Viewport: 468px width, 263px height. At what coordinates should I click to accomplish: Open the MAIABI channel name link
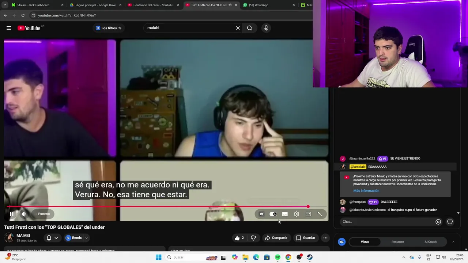(23, 236)
